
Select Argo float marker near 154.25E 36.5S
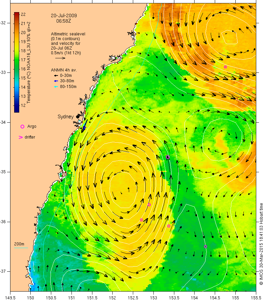click(x=205, y=246)
